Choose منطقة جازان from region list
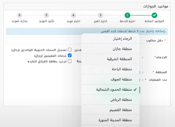This screenshot has height=127, width=175. click(x=110, y=49)
